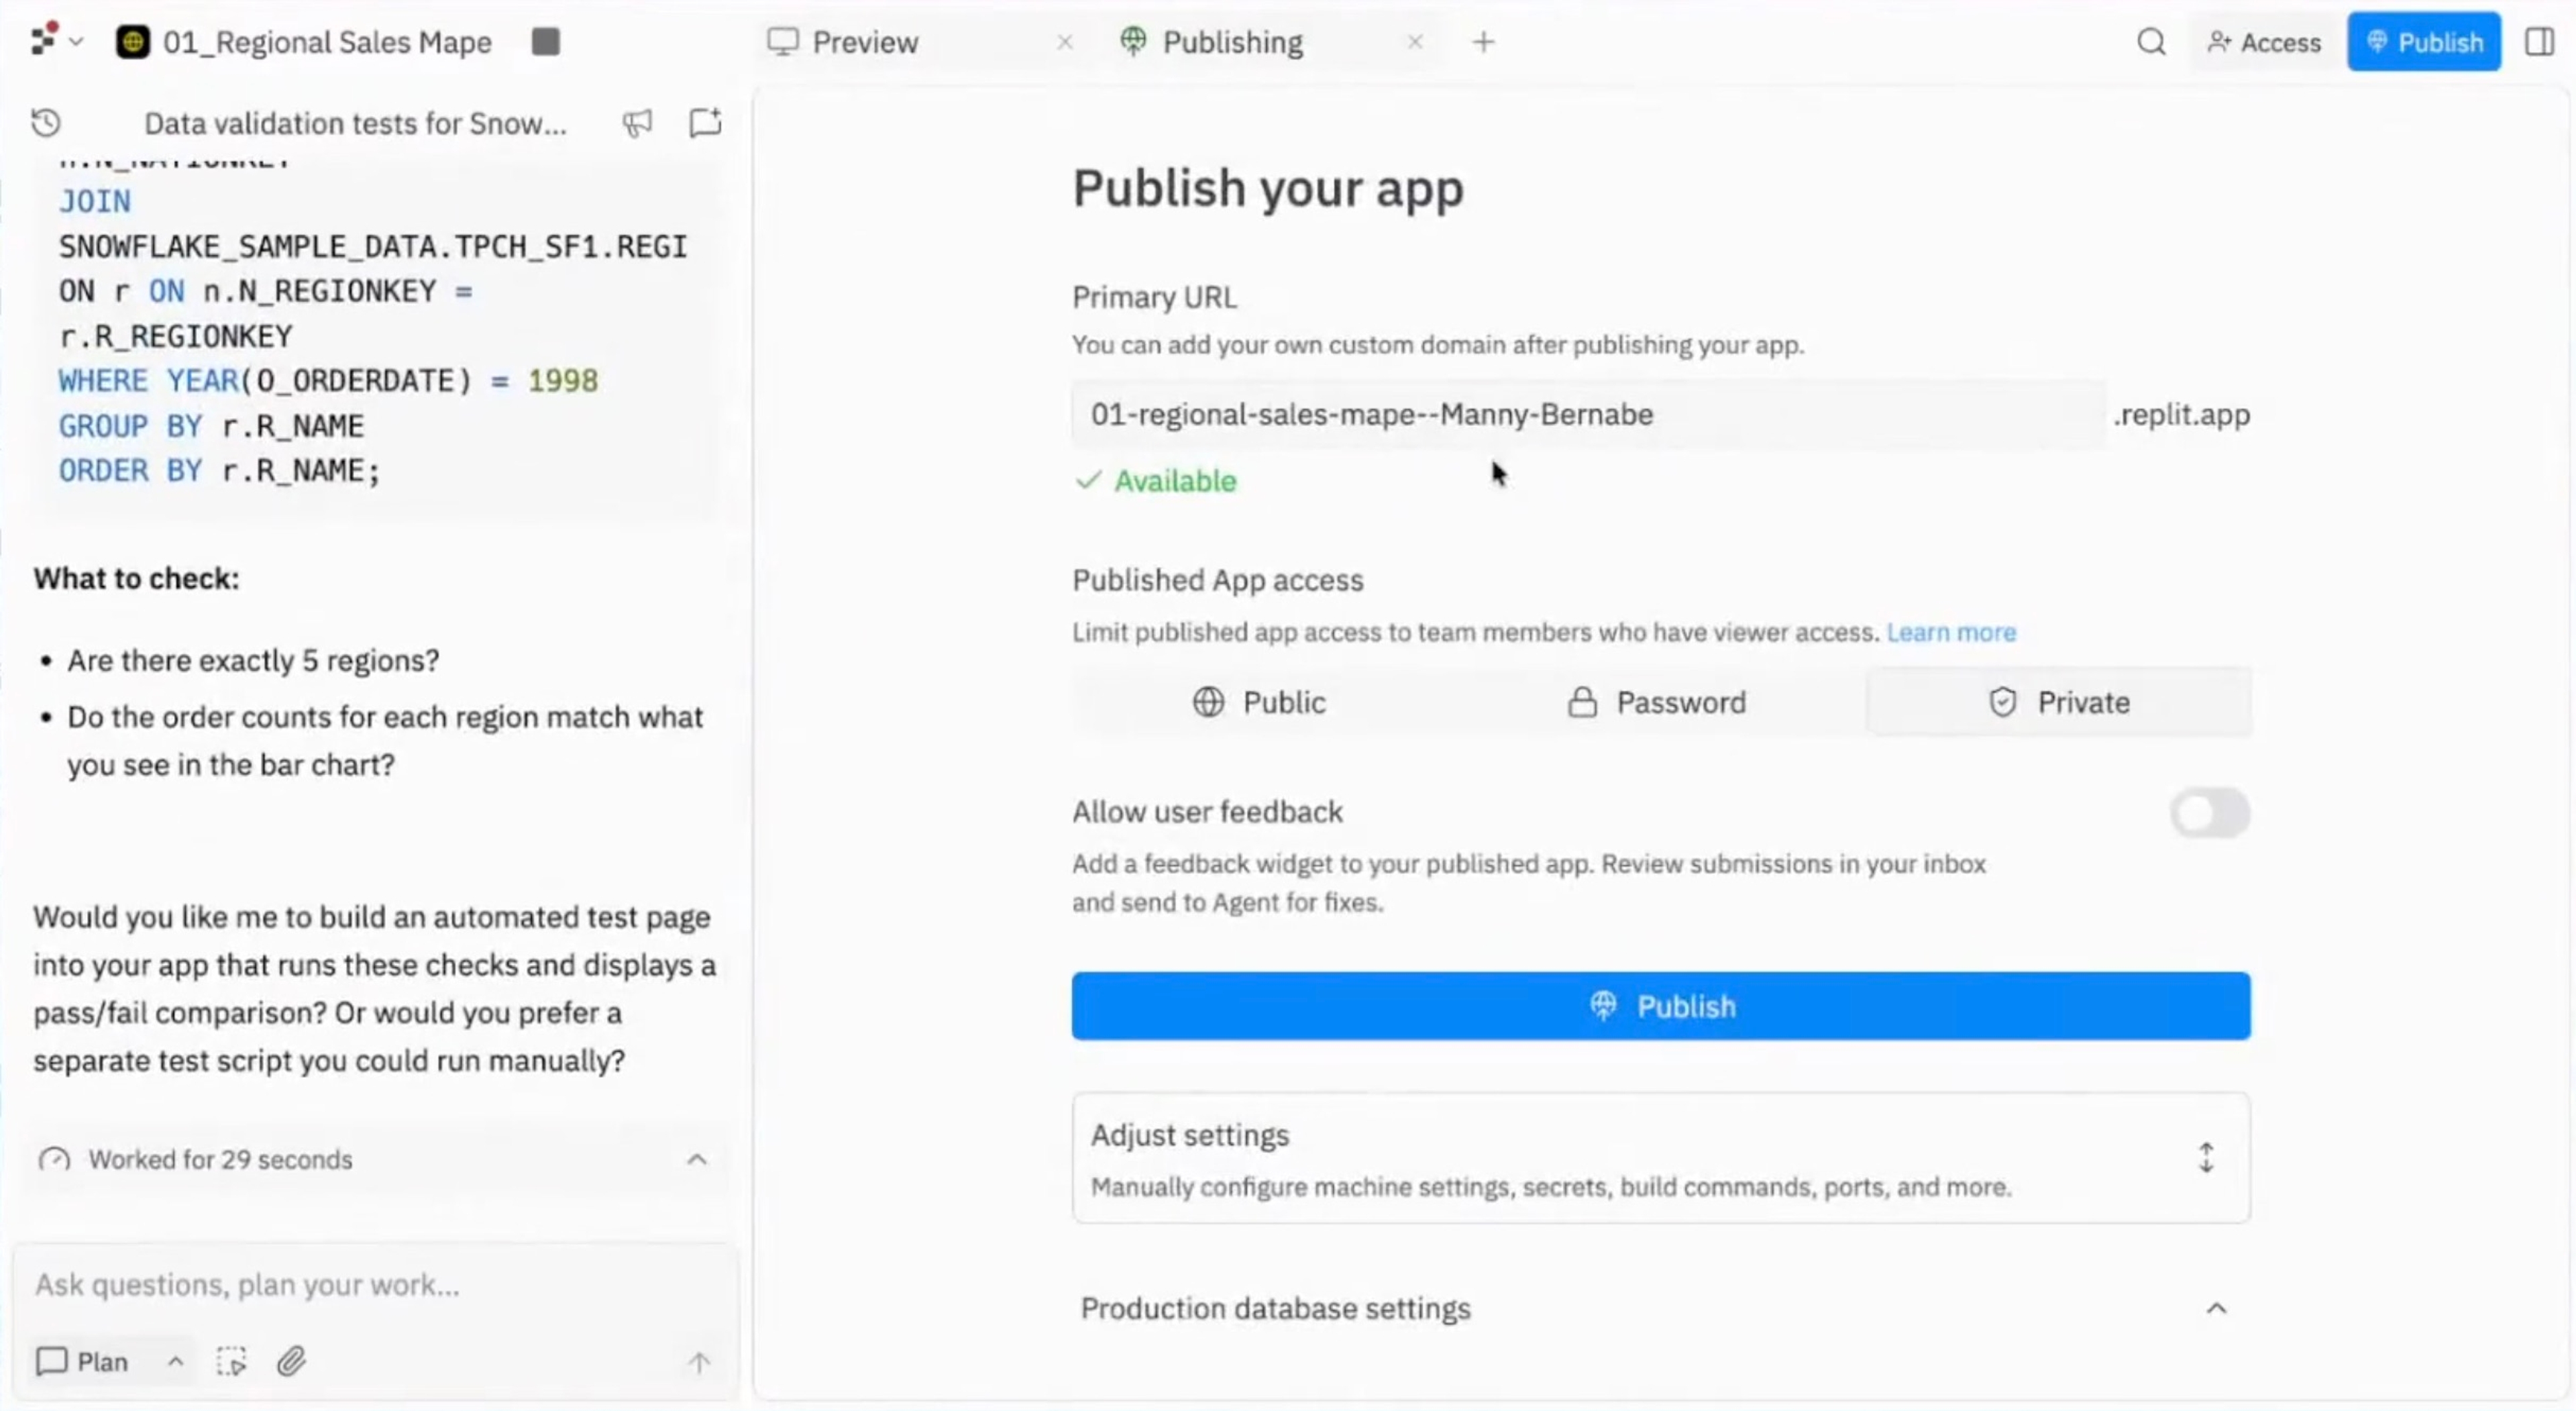Click the stopwatch icon beside Worked for
The height and width of the screenshot is (1411, 2576).
pyautogui.click(x=54, y=1159)
